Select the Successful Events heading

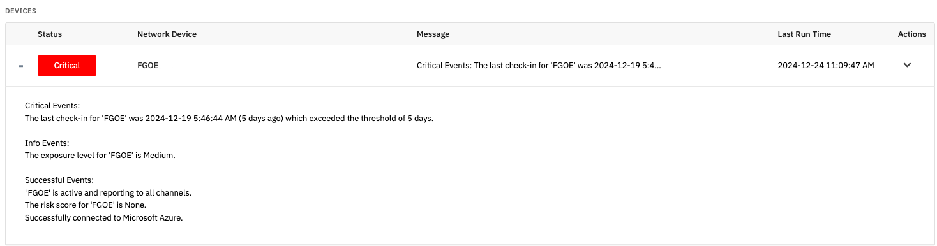(x=59, y=180)
